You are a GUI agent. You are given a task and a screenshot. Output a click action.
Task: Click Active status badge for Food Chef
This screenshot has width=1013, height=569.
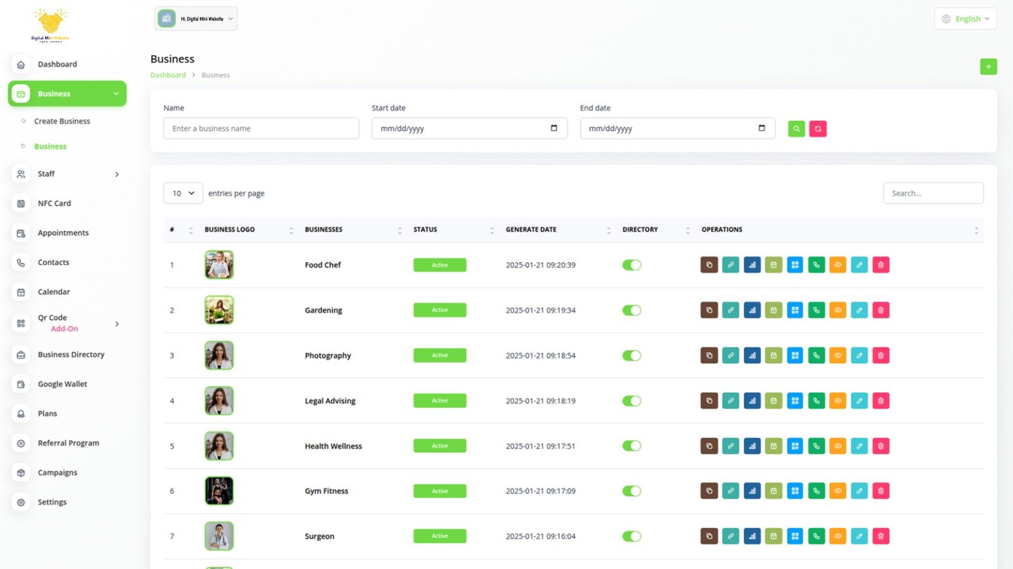440,265
